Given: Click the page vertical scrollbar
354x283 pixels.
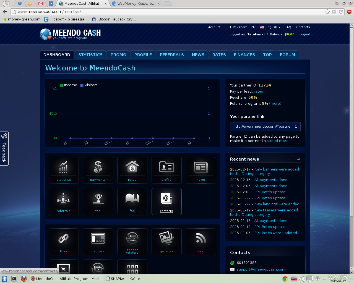Looking at the screenshot, I should coord(352,122).
